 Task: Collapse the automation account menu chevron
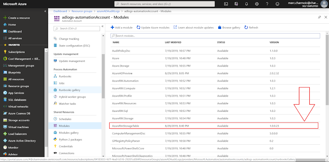pyautogui.click(x=102, y=26)
